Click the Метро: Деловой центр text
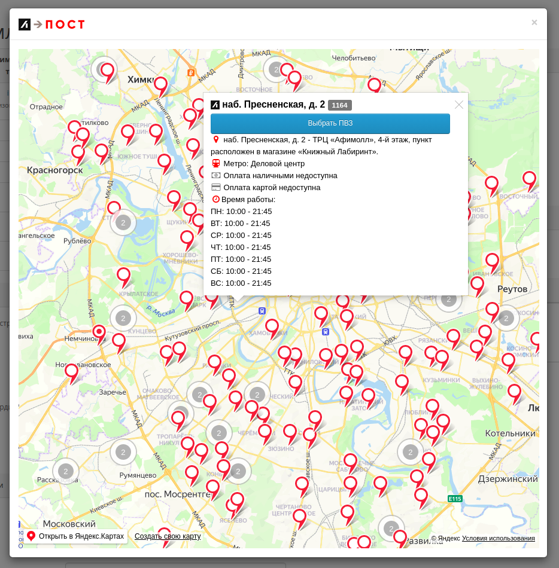 click(x=264, y=163)
